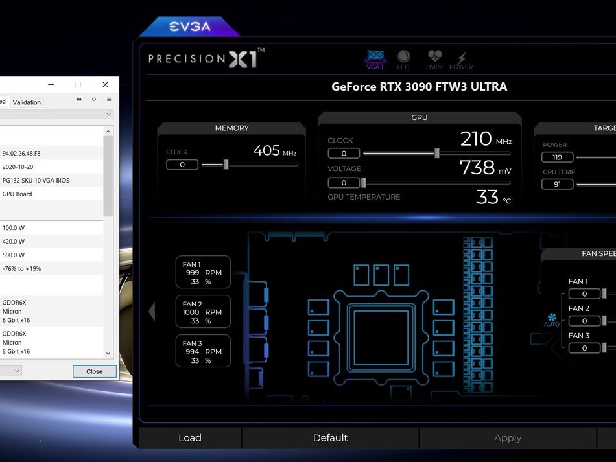Click the FAN 1 999 RPM readout box
The width and height of the screenshot is (616, 462).
tap(203, 272)
